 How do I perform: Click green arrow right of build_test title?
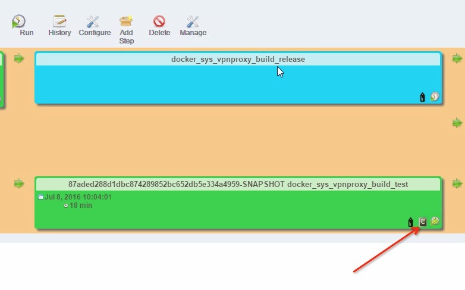pos(457,183)
